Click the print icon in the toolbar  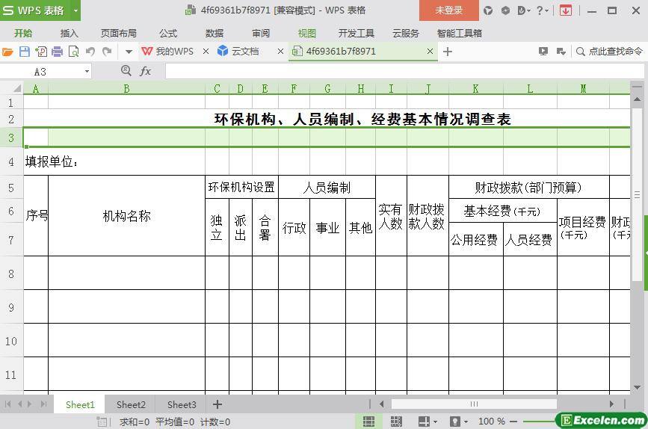[57, 52]
